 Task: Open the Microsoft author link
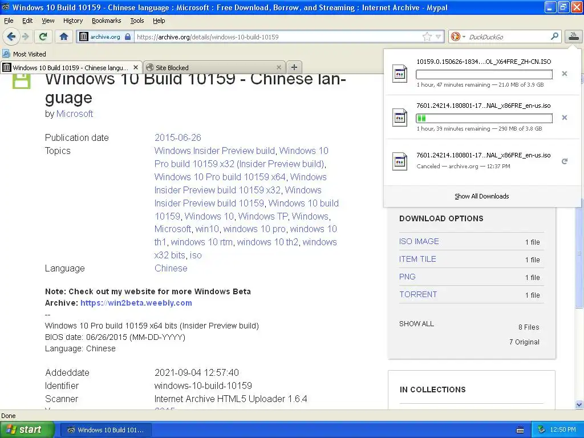75,113
